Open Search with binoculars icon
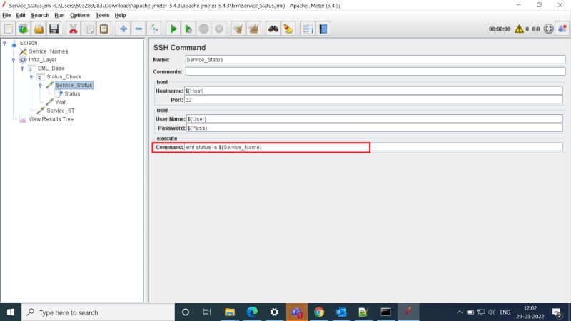Image resolution: width=571 pixels, height=321 pixels. point(273,29)
